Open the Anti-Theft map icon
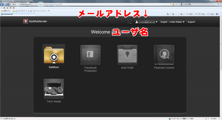The height and width of the screenshot is (120, 222). 127,55
